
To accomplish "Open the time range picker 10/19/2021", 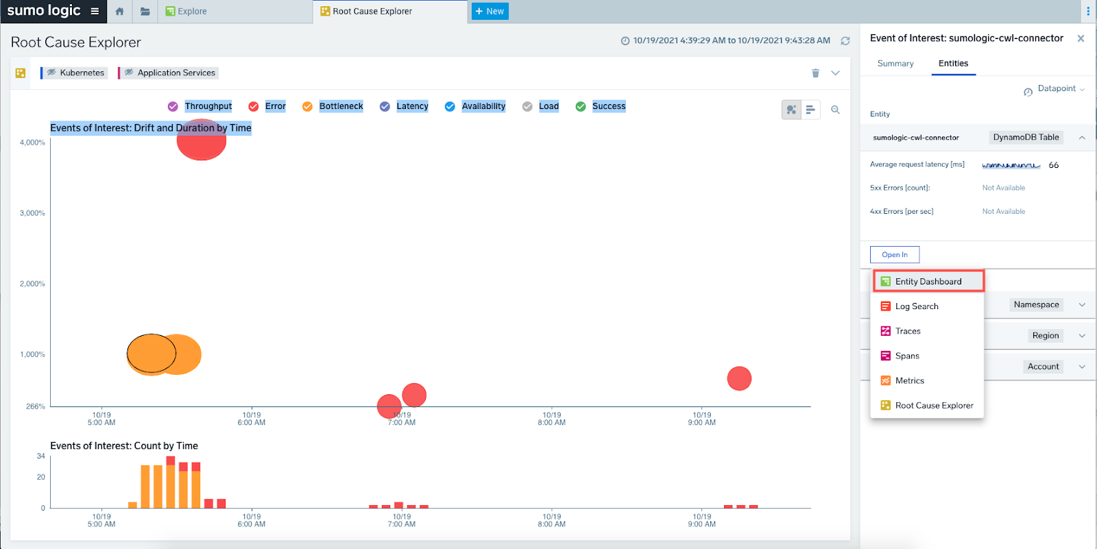I will click(725, 40).
